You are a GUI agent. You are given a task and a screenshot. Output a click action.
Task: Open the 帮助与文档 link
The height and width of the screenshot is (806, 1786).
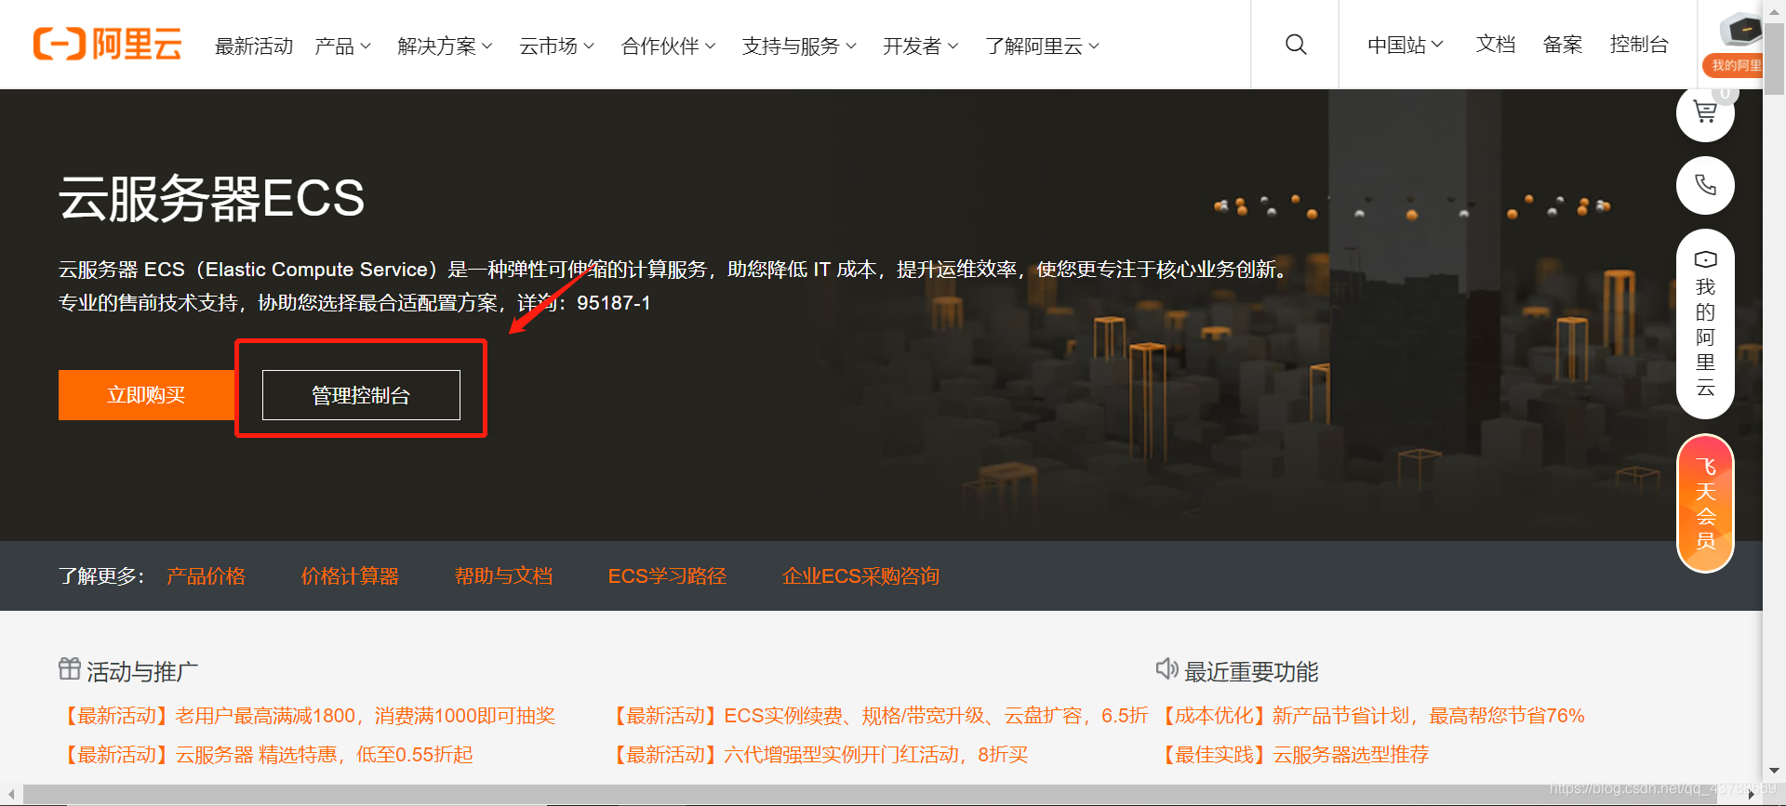[x=503, y=575]
